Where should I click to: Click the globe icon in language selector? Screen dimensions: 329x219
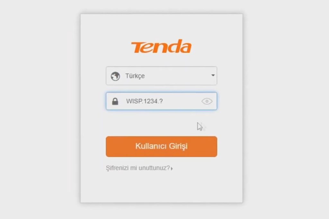point(115,76)
